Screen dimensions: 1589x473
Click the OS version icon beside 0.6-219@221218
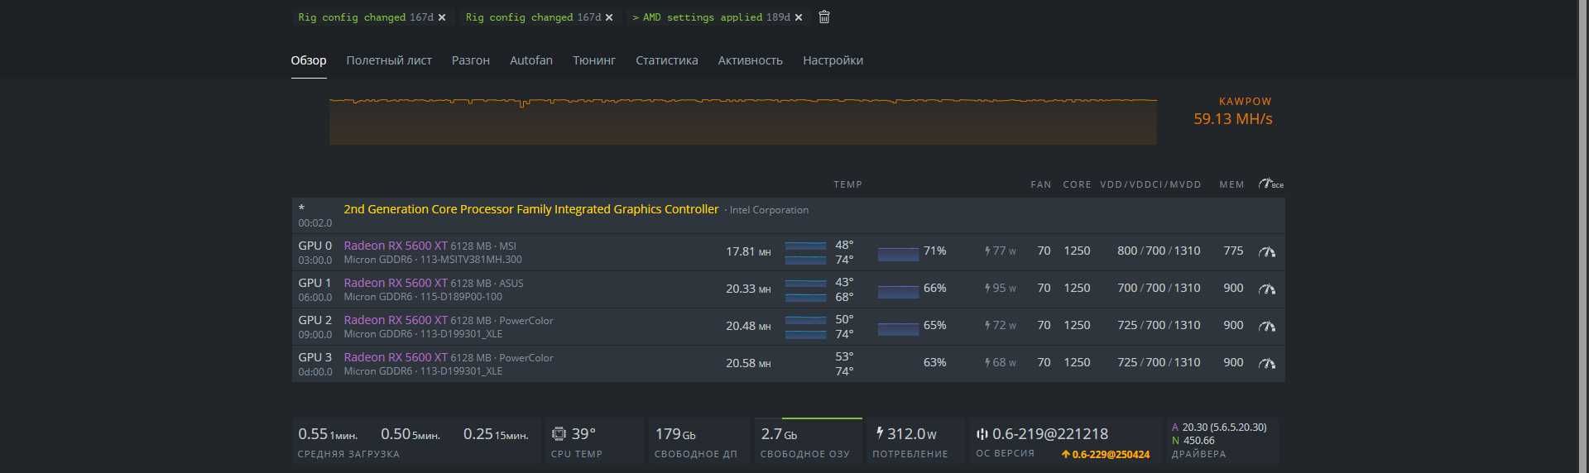pos(982,433)
